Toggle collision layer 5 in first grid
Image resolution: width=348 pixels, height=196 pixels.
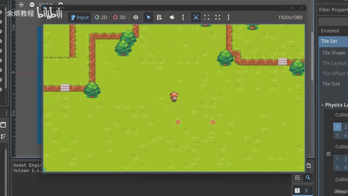(337, 135)
